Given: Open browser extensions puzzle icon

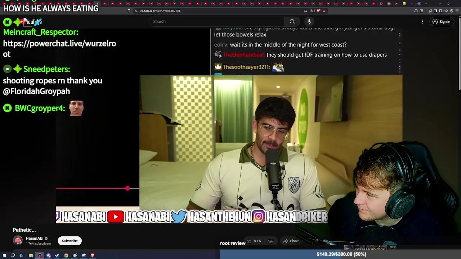Looking at the screenshot, I should pos(416,11).
